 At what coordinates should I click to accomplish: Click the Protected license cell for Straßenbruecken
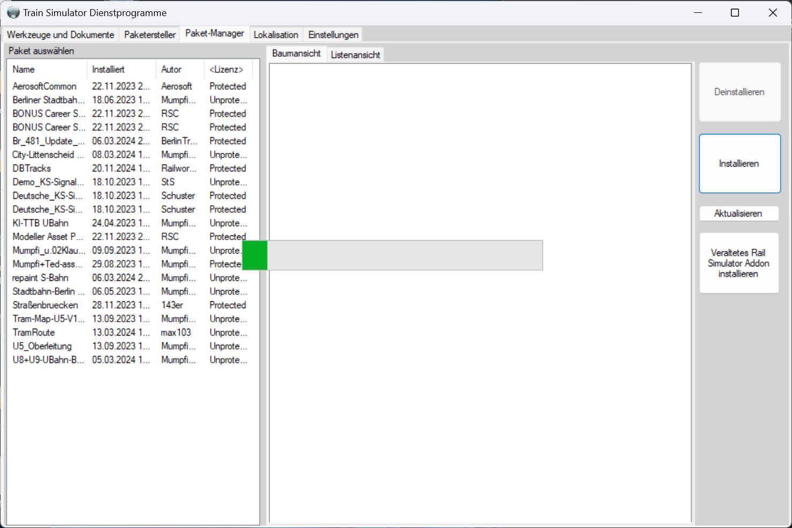(x=228, y=305)
